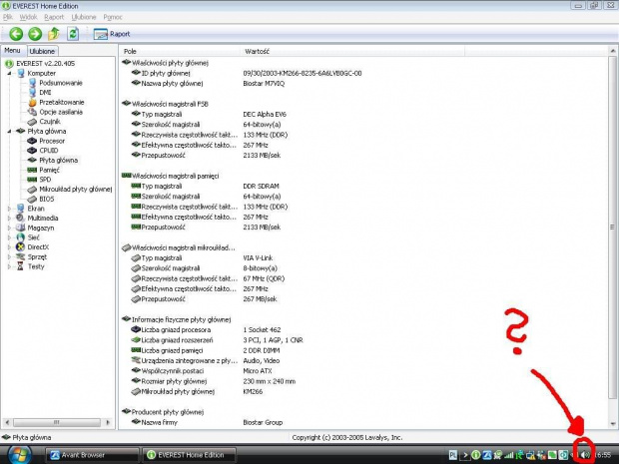Click the Magazyn storage icon
This screenshot has width=619, height=464.
click(x=21, y=228)
